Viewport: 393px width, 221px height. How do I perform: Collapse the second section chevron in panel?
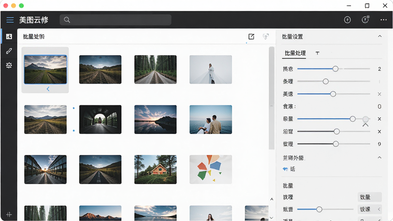[380, 158]
